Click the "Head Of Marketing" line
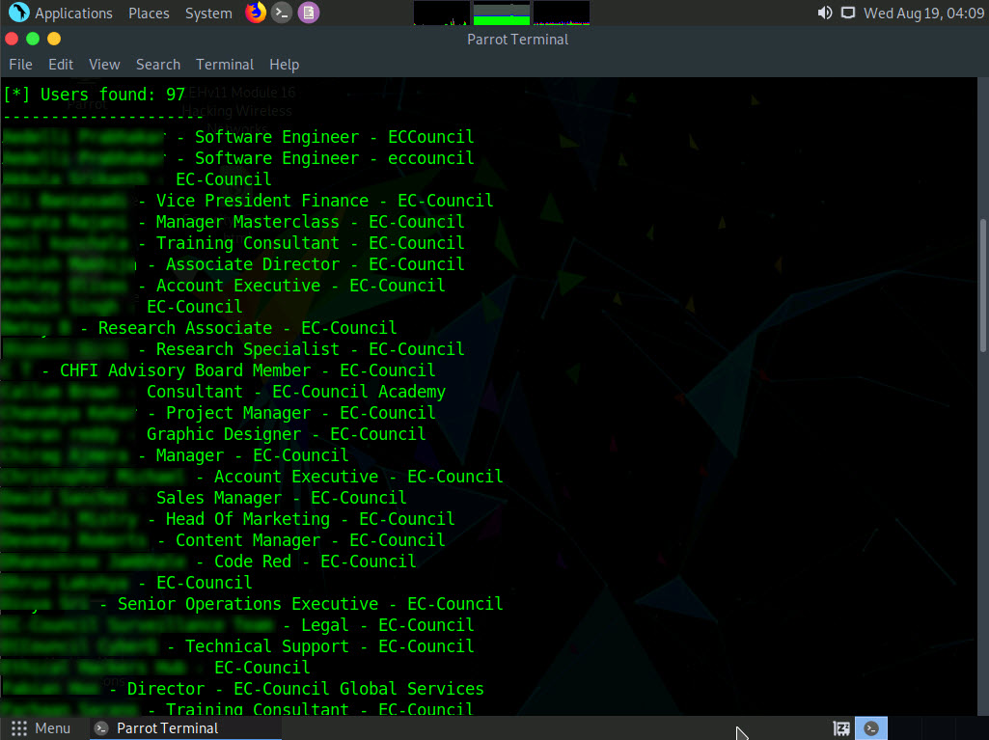Image resolution: width=989 pixels, height=740 pixels. tap(229, 519)
